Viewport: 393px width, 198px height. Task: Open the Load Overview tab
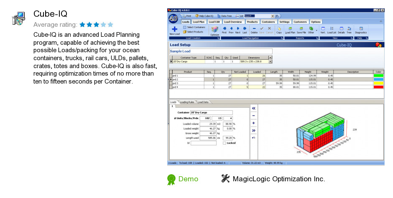click(x=233, y=22)
